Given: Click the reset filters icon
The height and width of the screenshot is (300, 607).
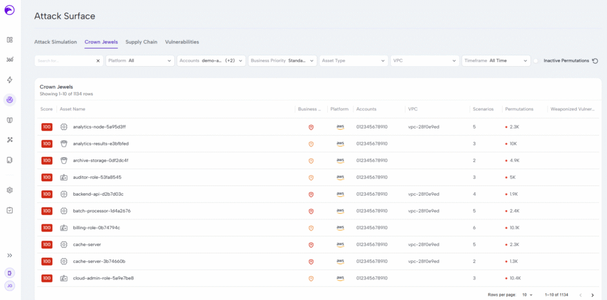Looking at the screenshot, I should [595, 61].
